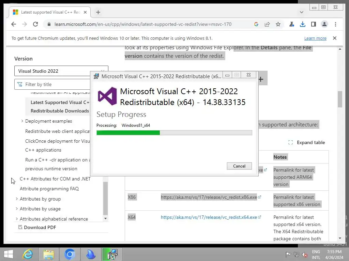
Task: Click the installer title bar icon
Action: (96, 76)
